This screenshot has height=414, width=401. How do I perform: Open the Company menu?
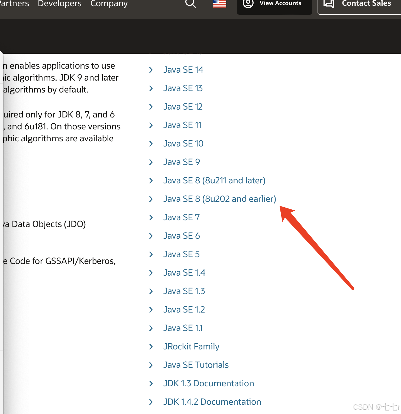(x=109, y=4)
